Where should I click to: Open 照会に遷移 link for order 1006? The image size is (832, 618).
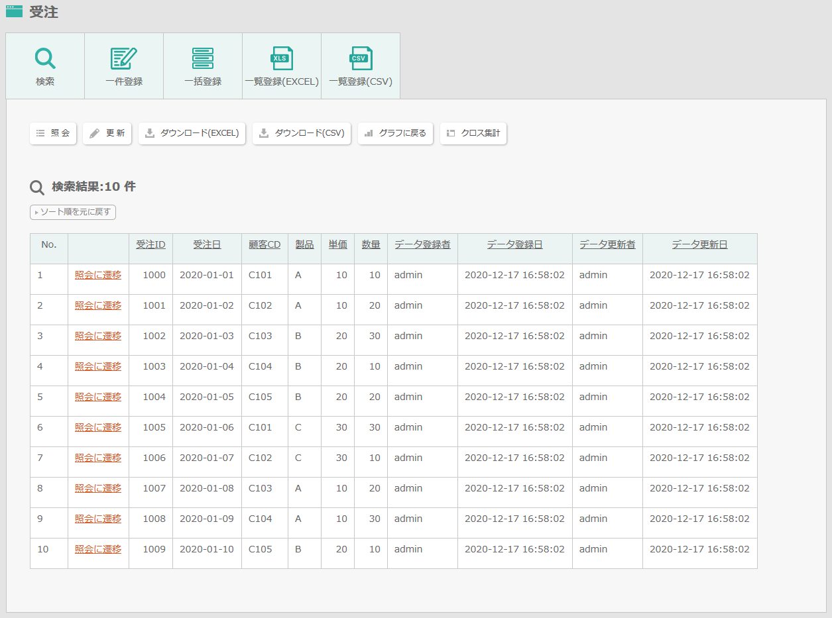click(98, 458)
